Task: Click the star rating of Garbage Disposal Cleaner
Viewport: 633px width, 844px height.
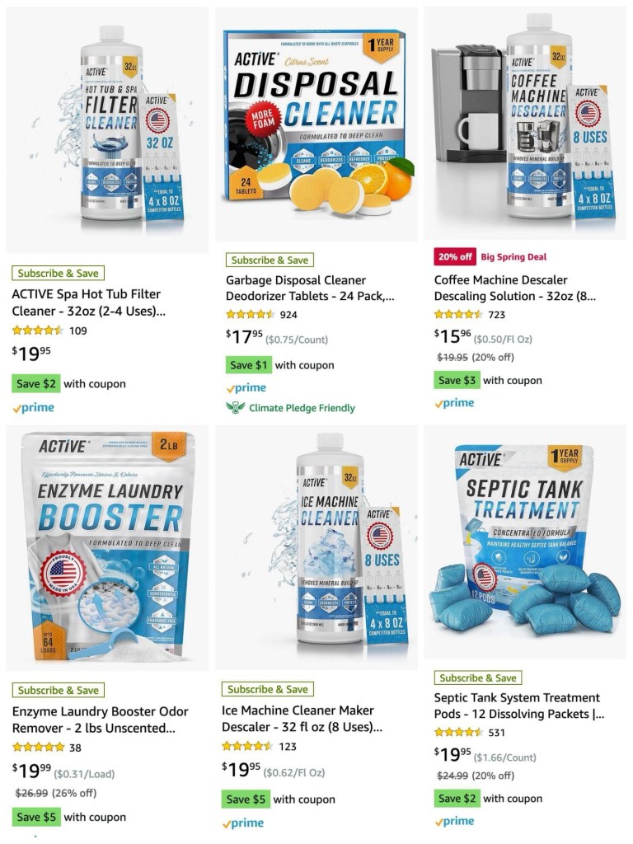Action: click(251, 314)
